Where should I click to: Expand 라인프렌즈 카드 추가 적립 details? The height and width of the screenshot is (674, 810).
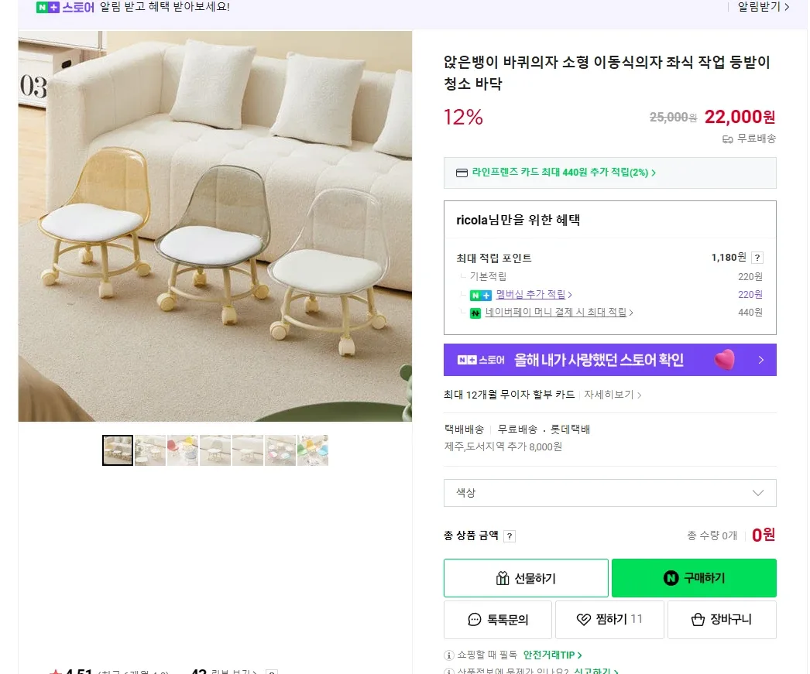[564, 173]
